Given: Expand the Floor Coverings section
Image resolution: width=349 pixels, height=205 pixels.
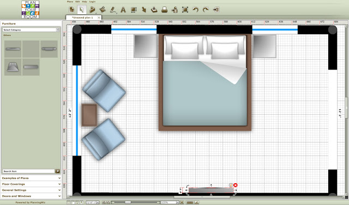Looking at the screenshot, I should tap(31, 184).
